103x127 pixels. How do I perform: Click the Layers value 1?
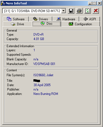click(34, 50)
